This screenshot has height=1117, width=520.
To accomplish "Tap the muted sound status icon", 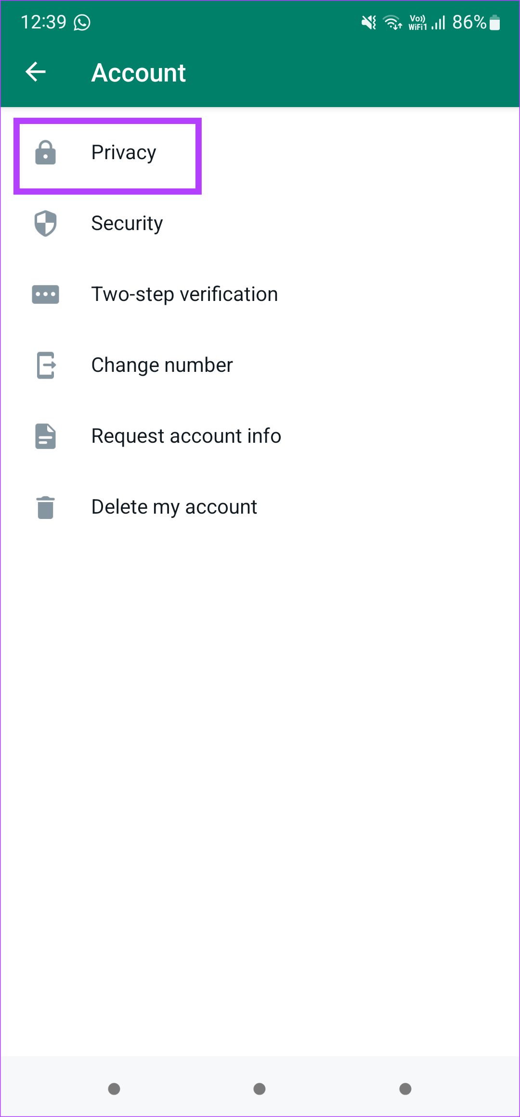I will tap(369, 22).
